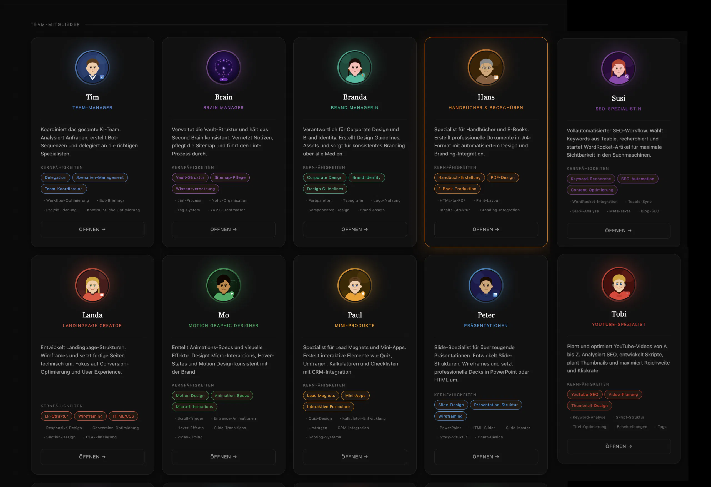
Task: Open Tim's card with ÖFFNEN button
Action: point(92,229)
